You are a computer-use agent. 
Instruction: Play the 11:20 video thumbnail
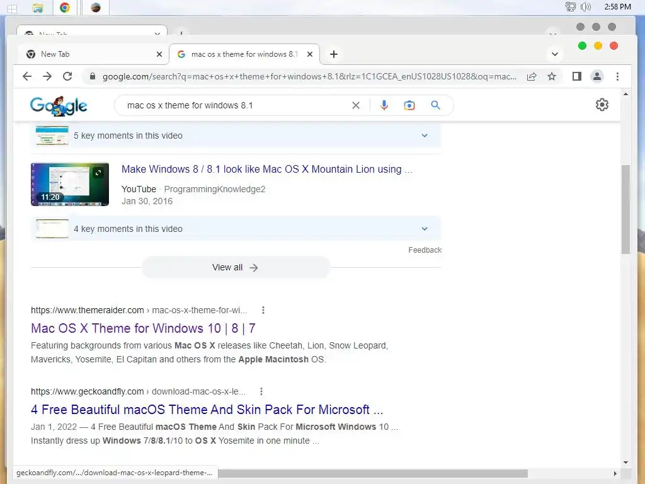[x=70, y=184]
